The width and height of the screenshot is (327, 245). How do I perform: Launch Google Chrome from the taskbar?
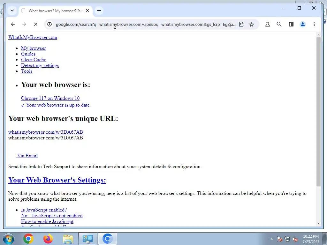(28, 239)
